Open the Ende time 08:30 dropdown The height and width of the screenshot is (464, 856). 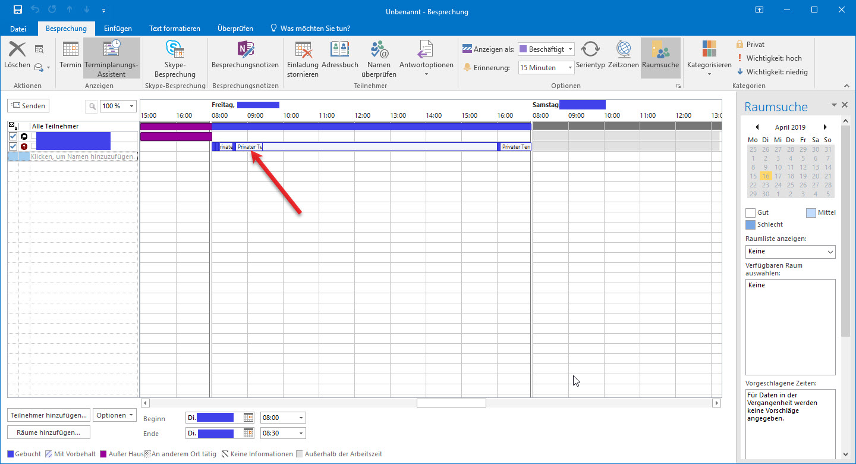point(301,433)
